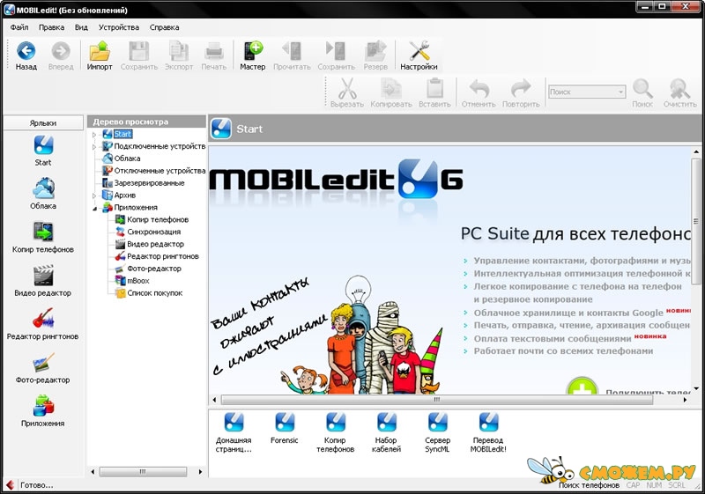Select Отключенные устройства in the tree
The height and width of the screenshot is (494, 705).
pyautogui.click(x=160, y=171)
